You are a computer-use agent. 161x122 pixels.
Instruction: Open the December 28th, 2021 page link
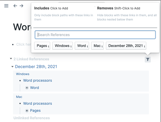tap(36, 67)
